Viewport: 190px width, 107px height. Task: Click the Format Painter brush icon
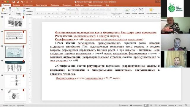coord(10,14)
